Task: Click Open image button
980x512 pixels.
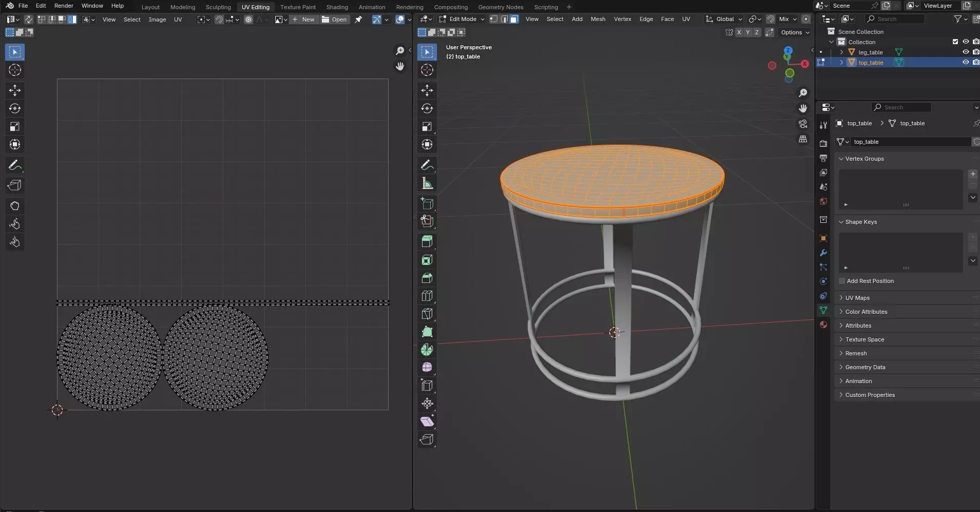Action: (334, 20)
